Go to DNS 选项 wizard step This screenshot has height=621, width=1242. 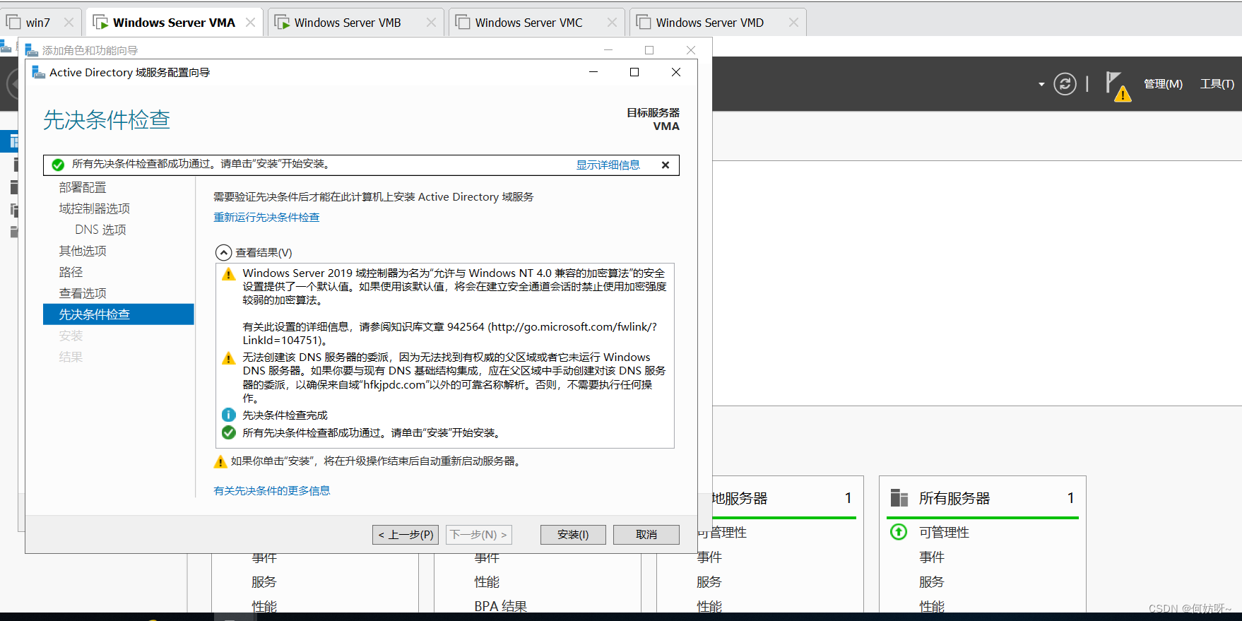[x=100, y=230]
